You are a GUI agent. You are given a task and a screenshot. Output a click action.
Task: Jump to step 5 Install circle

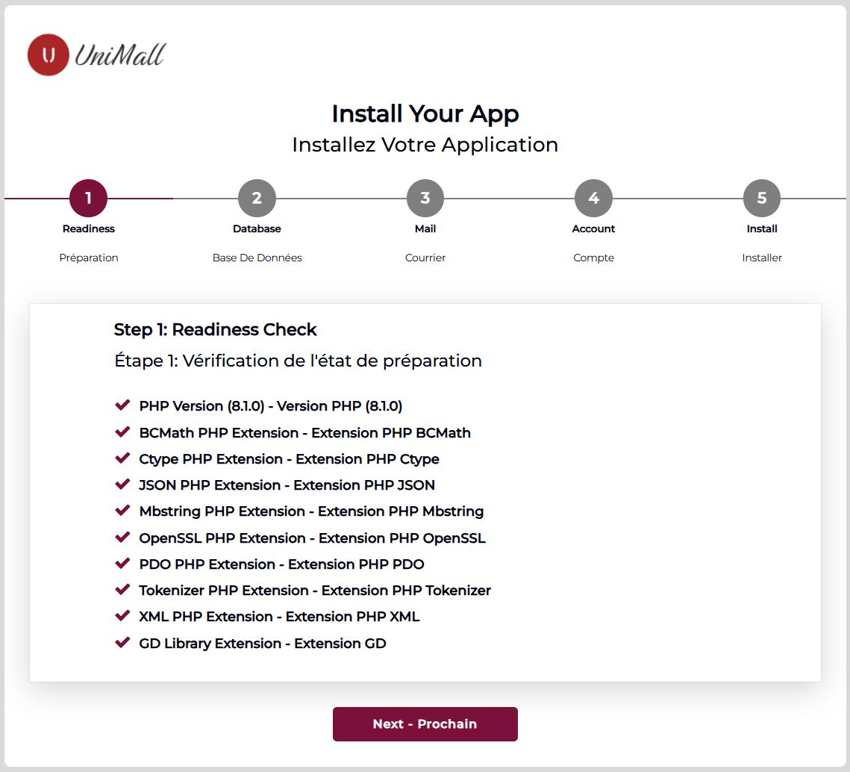click(762, 199)
